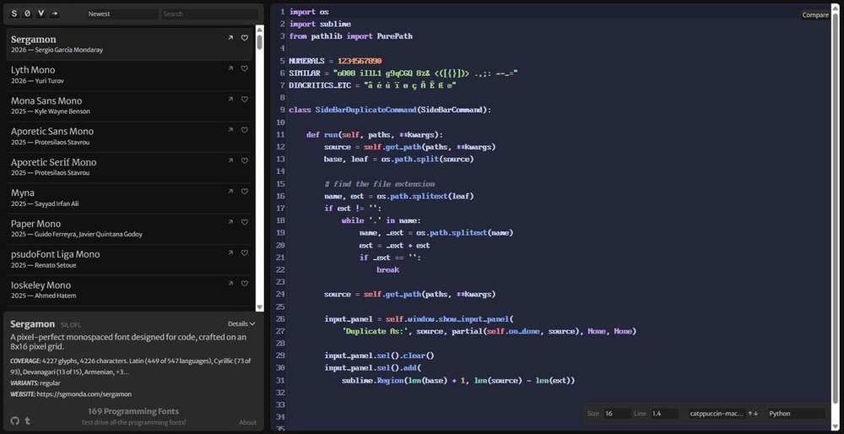Screen dimensions: 844x434
Task: Click 'import sublime' on line 2
Action: 320,24
